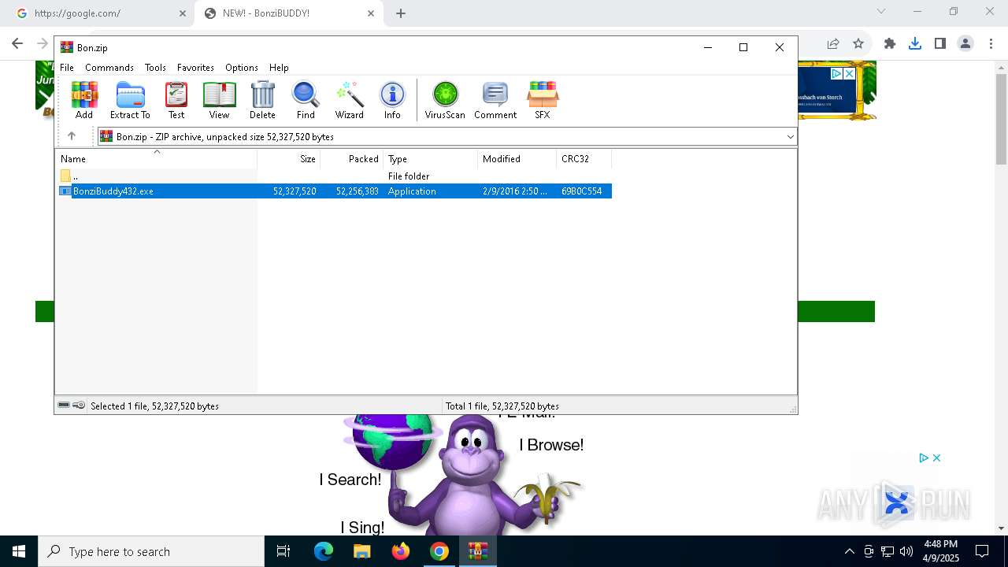Open the Commands menu
The image size is (1008, 567).
pyautogui.click(x=109, y=68)
